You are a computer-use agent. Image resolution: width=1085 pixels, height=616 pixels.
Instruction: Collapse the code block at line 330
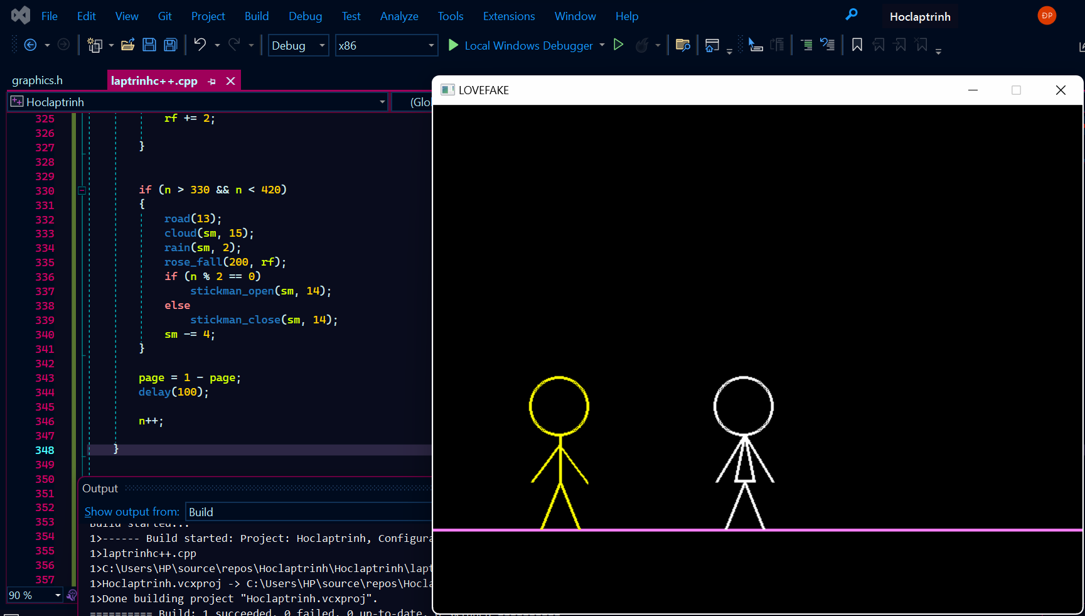pyautogui.click(x=82, y=190)
